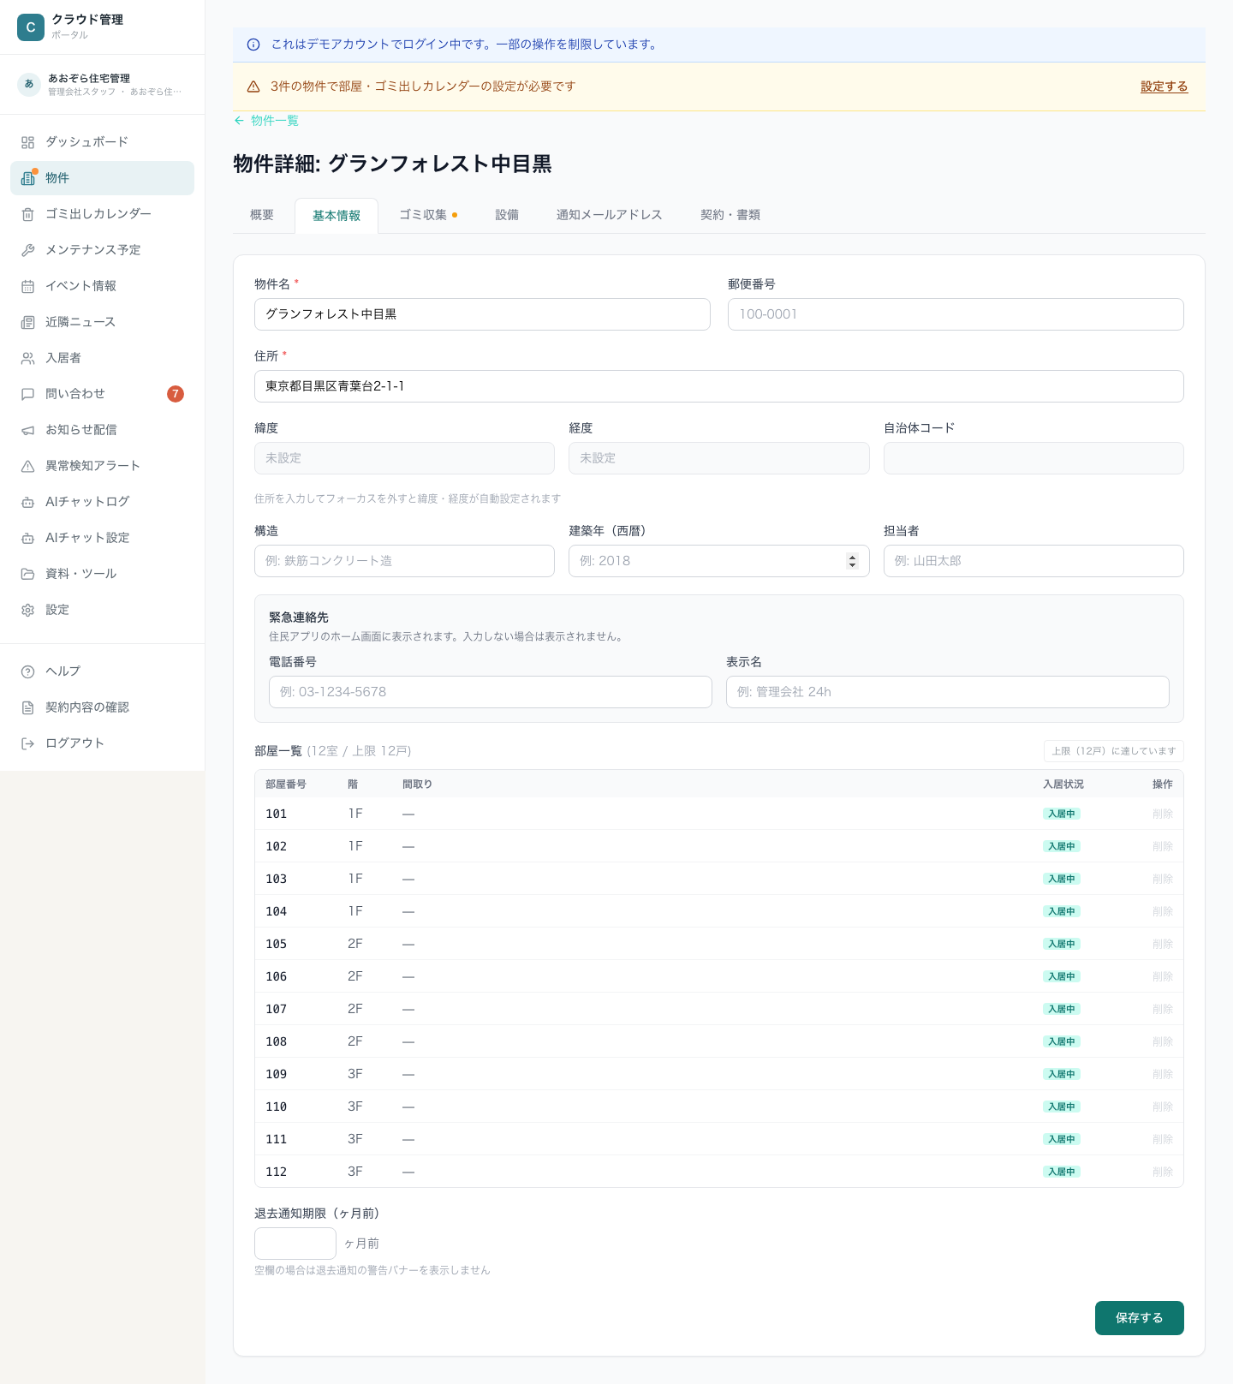Focus the 住所 input field
This screenshot has width=1233, height=1384.
719,386
